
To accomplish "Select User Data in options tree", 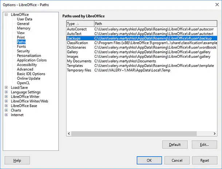I will [25, 19].
